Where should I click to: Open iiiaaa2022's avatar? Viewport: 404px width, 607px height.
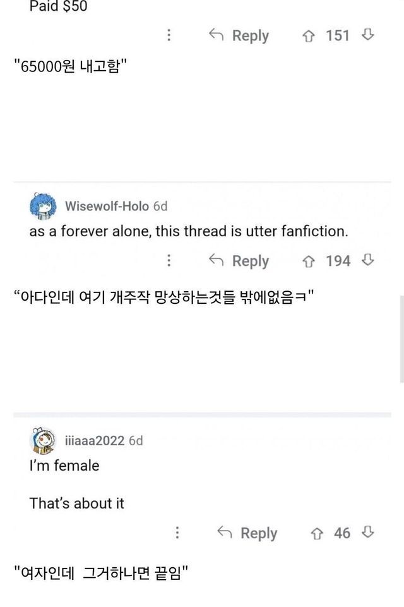[x=43, y=440]
